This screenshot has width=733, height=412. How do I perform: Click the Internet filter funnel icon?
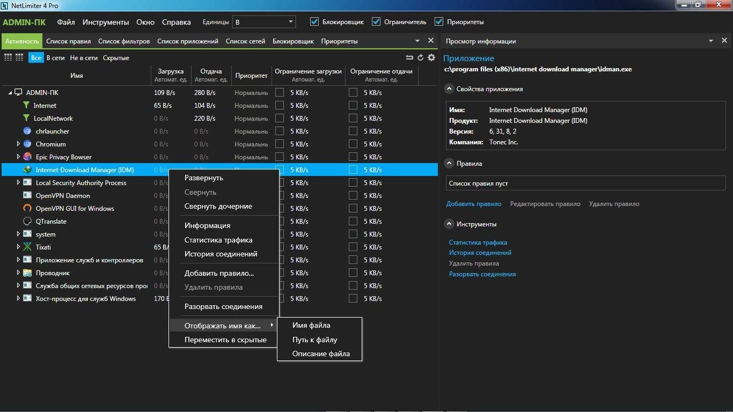[26, 106]
